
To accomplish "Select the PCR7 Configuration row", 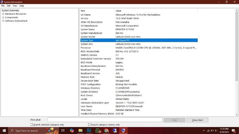I will [139, 84].
